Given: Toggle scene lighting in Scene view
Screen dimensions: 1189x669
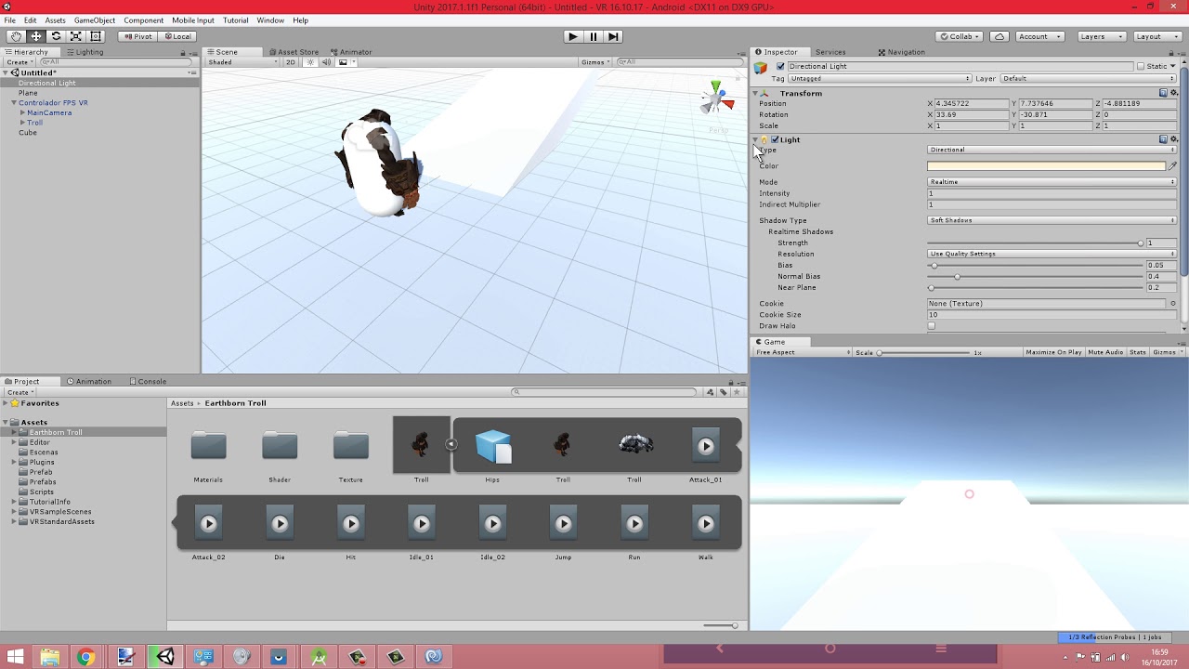Looking at the screenshot, I should [x=310, y=62].
